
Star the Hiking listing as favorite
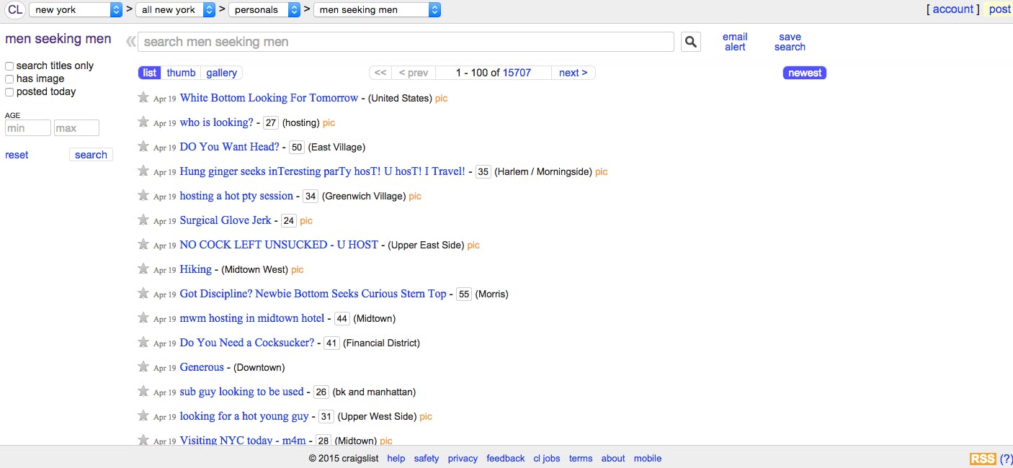click(143, 269)
